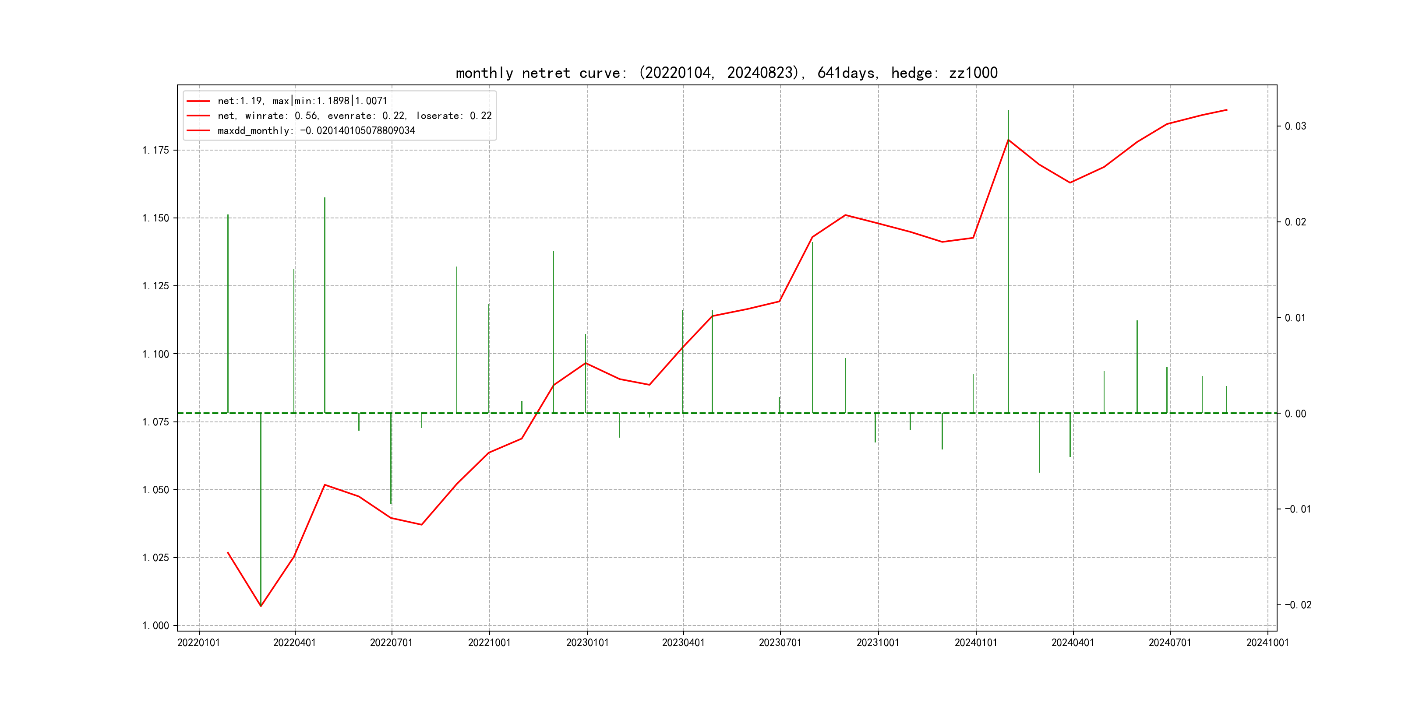The image size is (1419, 709).
Task: Click the -0.02 right axis label
Action: pos(1298,605)
